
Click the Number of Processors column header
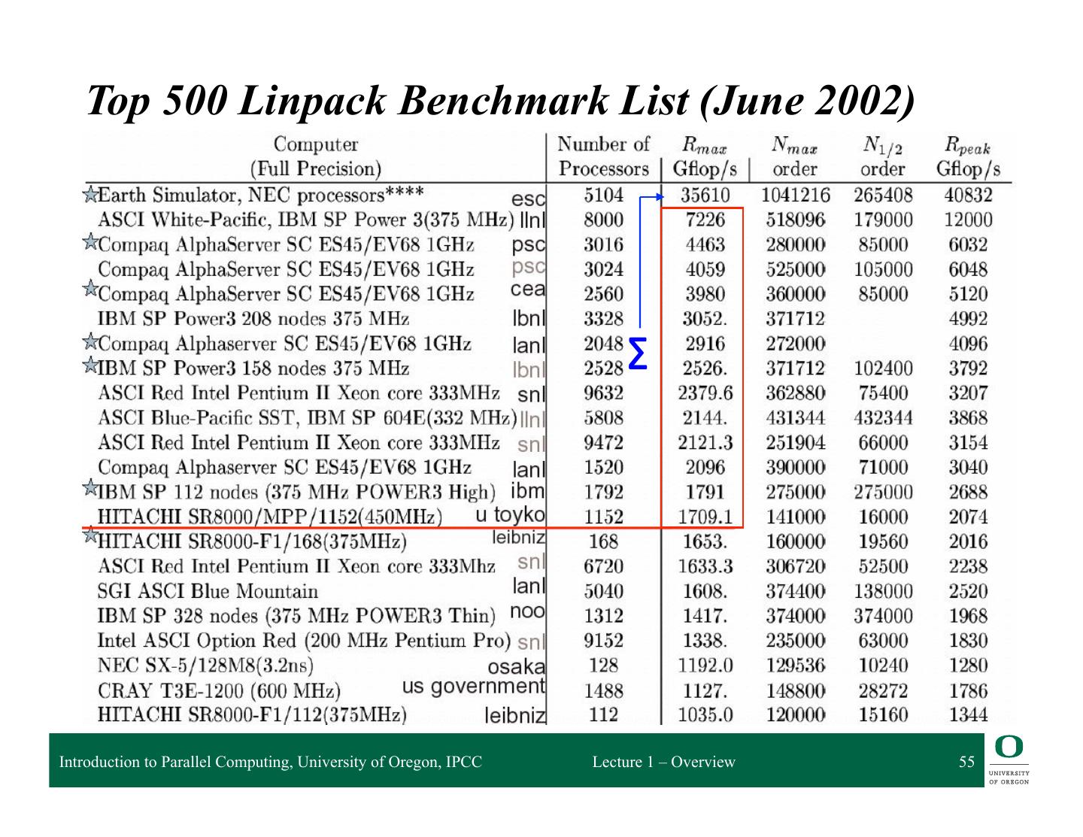[x=603, y=156]
